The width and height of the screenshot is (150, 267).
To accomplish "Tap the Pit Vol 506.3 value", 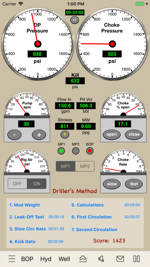I will pos(86,105).
